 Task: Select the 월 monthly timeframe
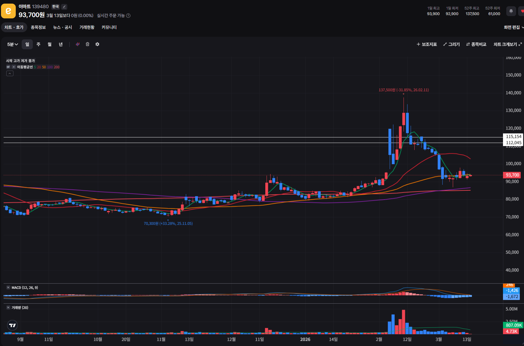tap(50, 44)
